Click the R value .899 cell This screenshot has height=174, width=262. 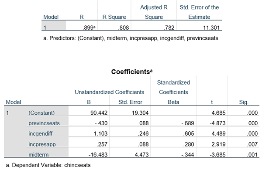coord(89,27)
